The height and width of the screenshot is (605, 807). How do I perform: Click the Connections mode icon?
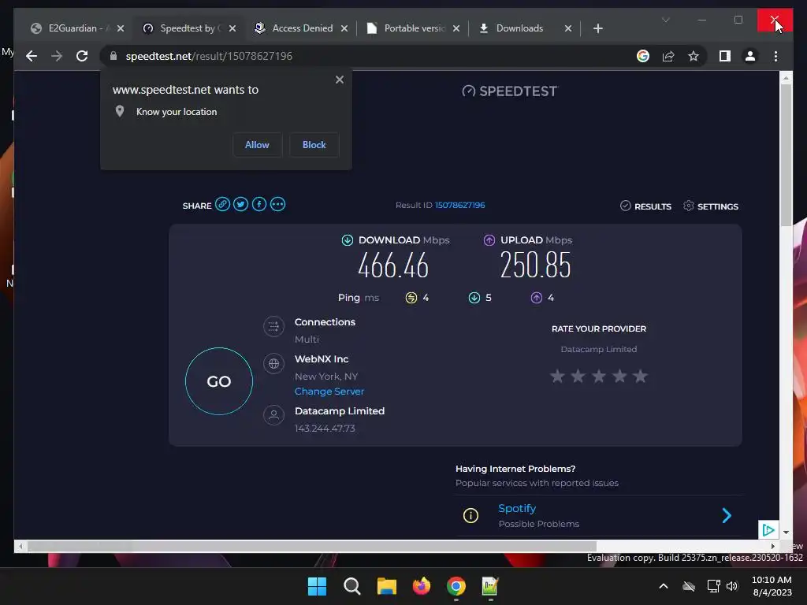[273, 326]
